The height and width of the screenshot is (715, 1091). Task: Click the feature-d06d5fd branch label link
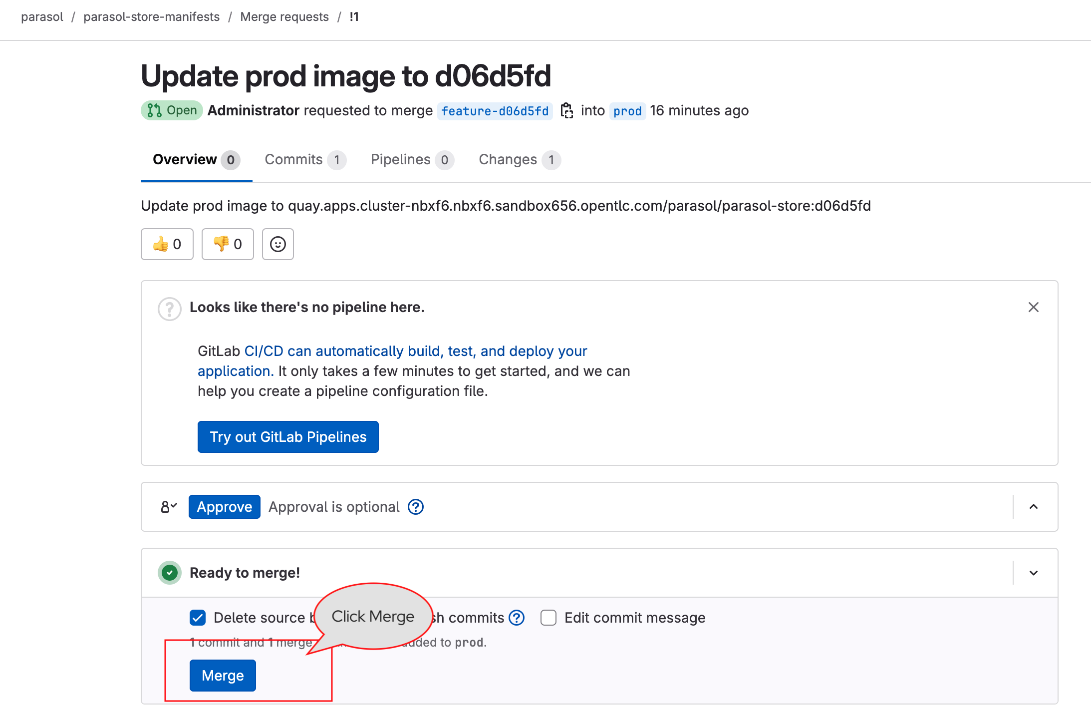(495, 111)
